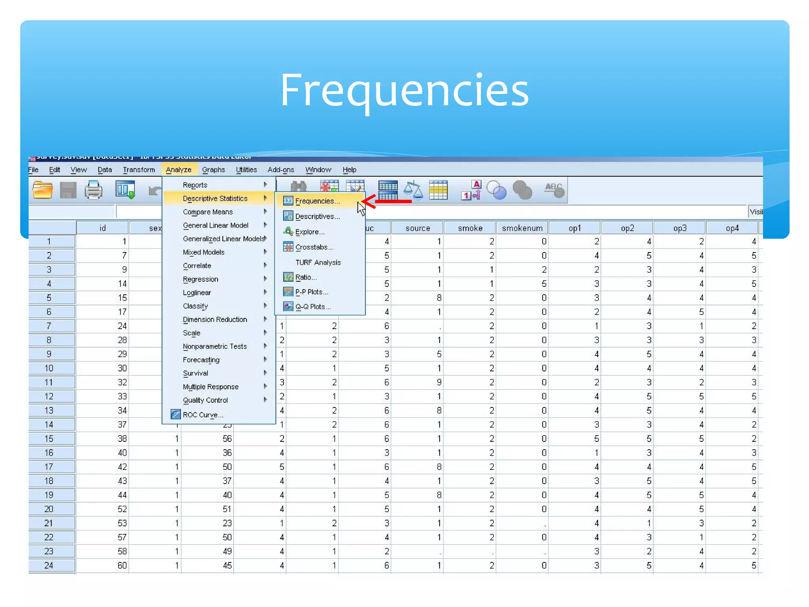Click the smoke column header
Viewport: 809px width, 607px height.
(470, 228)
